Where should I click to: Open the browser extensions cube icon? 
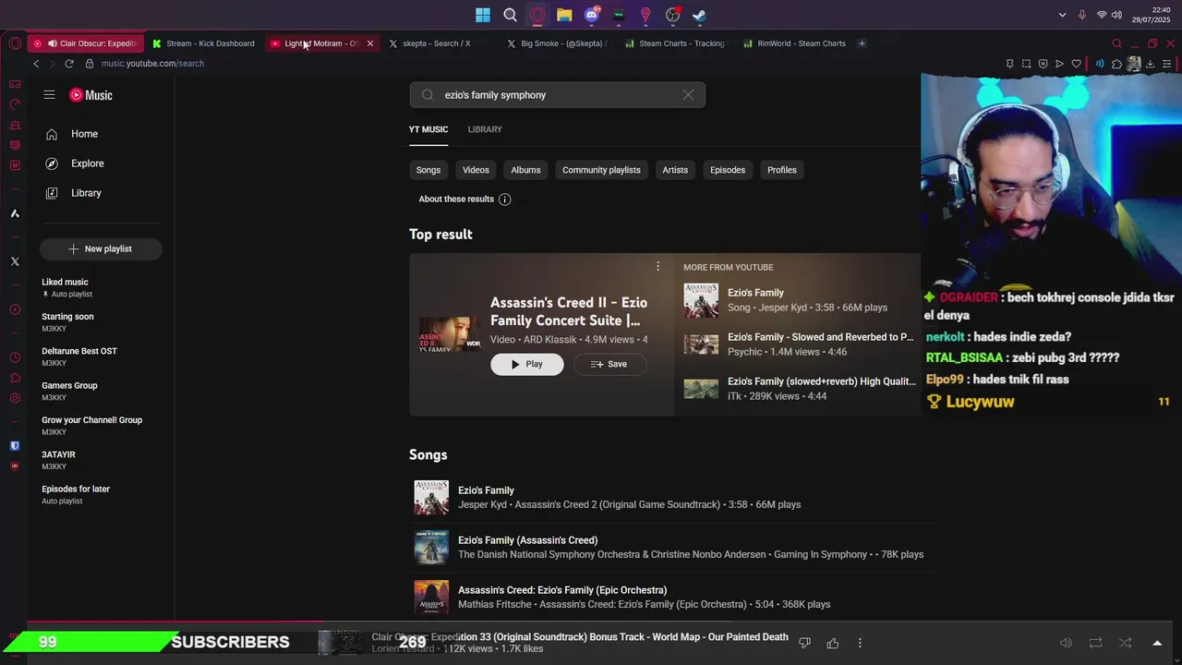click(x=1116, y=64)
